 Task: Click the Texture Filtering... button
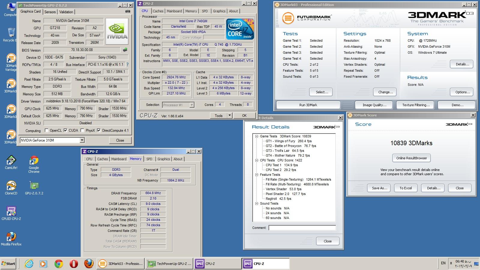416,105
